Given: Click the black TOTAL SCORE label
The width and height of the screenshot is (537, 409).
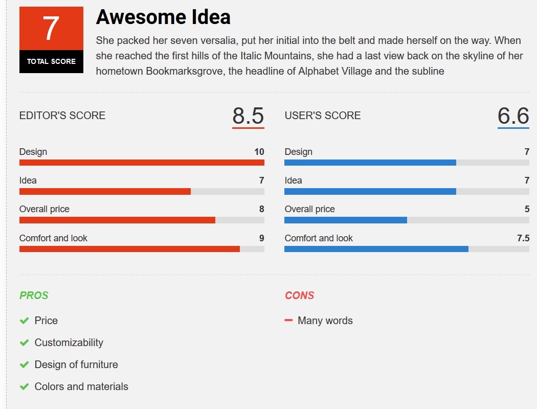Looking at the screenshot, I should coord(51,61).
